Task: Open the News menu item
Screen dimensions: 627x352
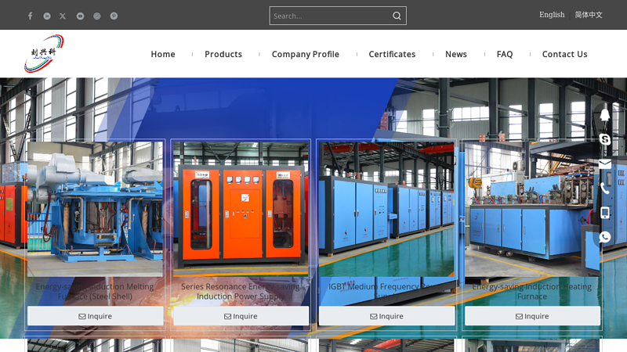Action: pos(456,54)
